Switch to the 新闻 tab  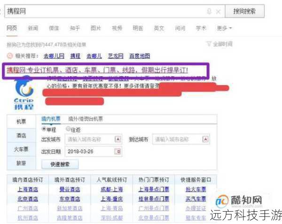coord(33,28)
